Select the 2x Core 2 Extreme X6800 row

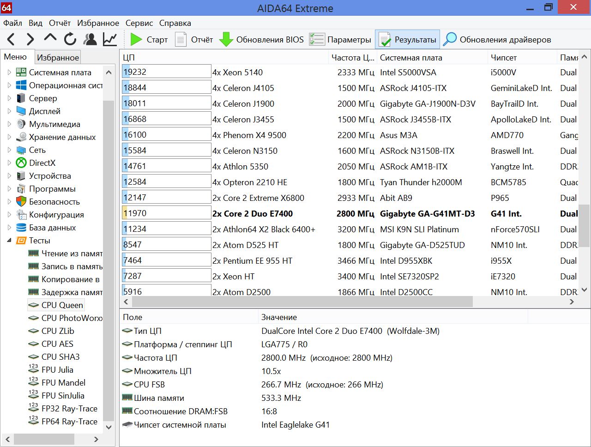(350, 198)
